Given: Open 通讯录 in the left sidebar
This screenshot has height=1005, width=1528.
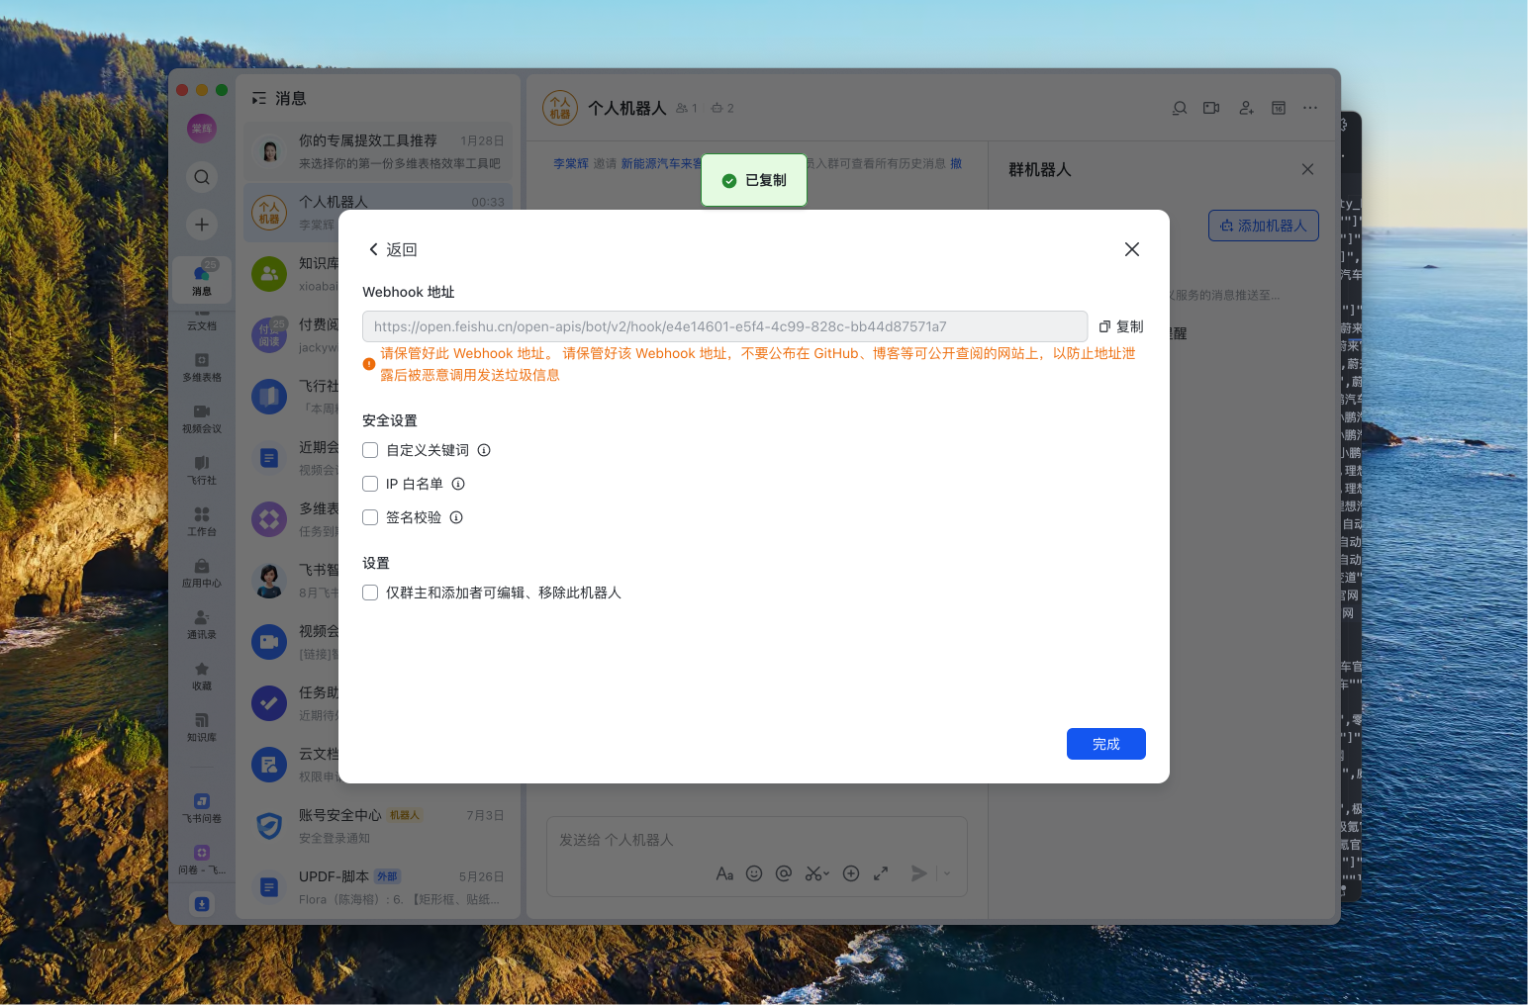Looking at the screenshot, I should [x=202, y=625].
